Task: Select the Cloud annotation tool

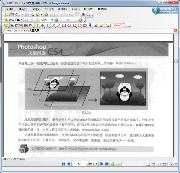Action: [x=85, y=25]
